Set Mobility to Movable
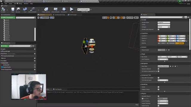Viewport: 191px width, 107px height. (x=180, y=43)
